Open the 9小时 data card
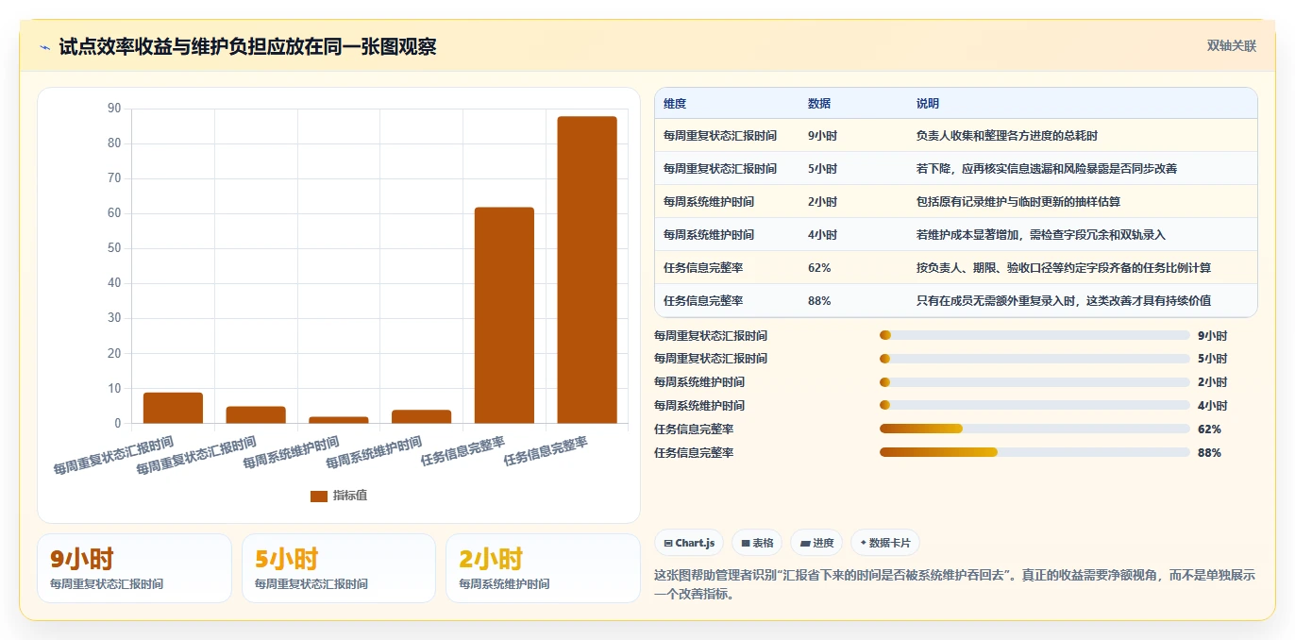The height and width of the screenshot is (640, 1295). [134, 568]
